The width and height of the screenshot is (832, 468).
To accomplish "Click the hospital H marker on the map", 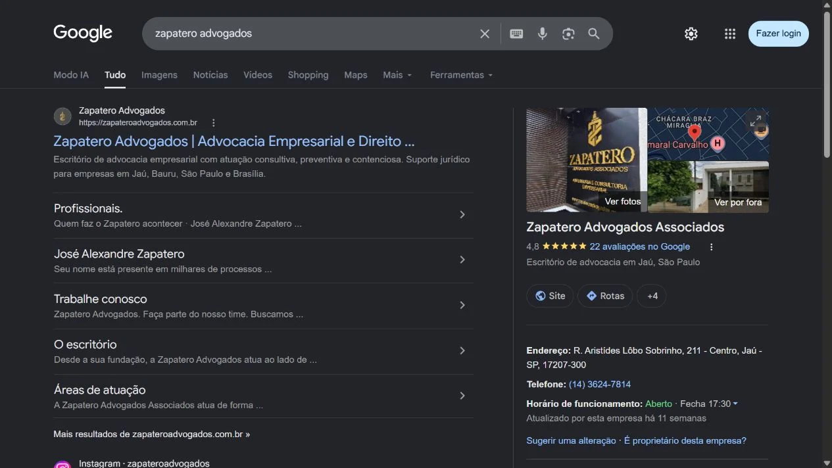I will pyautogui.click(x=718, y=142).
